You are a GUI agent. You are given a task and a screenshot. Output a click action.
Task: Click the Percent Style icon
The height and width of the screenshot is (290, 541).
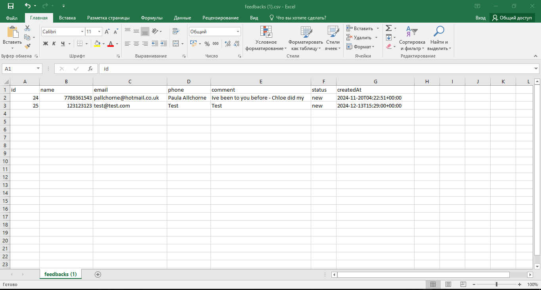[207, 44]
